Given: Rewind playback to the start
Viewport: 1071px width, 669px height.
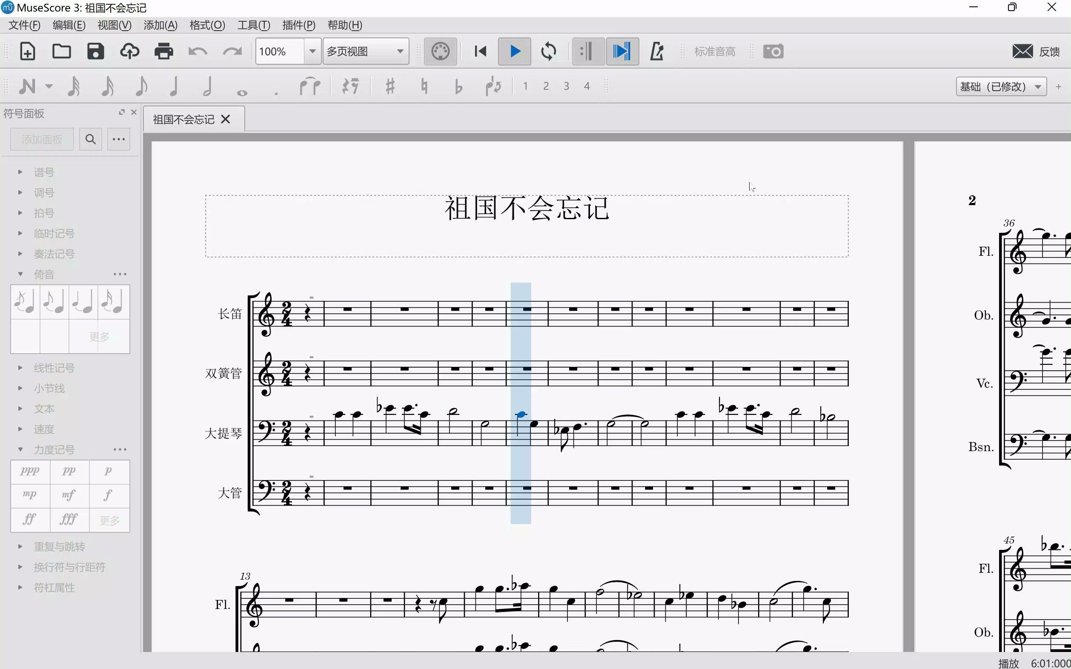Looking at the screenshot, I should coord(481,51).
